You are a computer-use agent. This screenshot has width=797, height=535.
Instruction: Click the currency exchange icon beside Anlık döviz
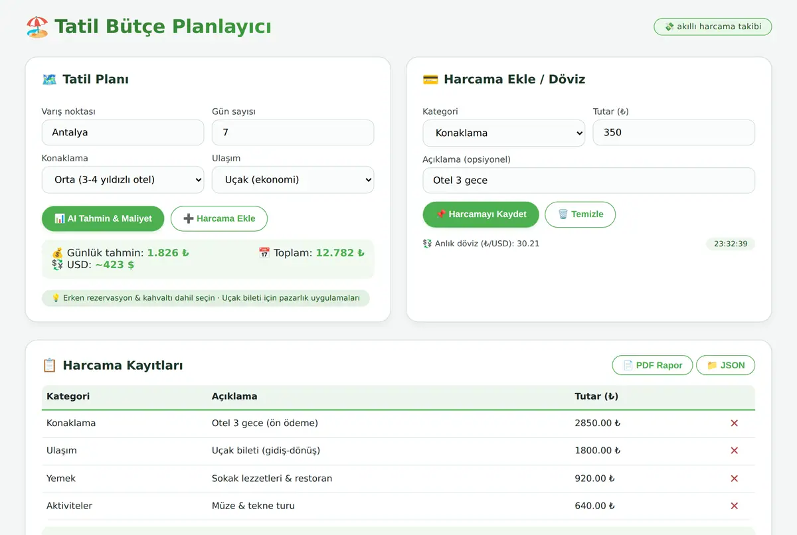[427, 244]
